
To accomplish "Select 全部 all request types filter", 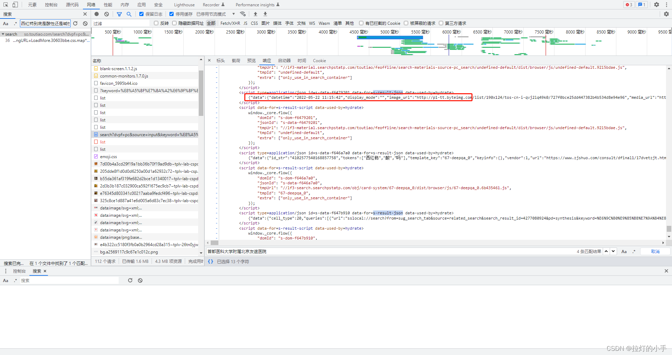I will coord(211,23).
